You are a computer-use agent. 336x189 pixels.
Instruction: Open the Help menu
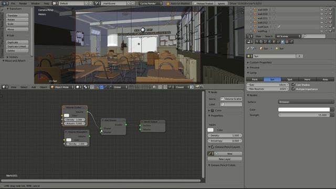point(46,3)
